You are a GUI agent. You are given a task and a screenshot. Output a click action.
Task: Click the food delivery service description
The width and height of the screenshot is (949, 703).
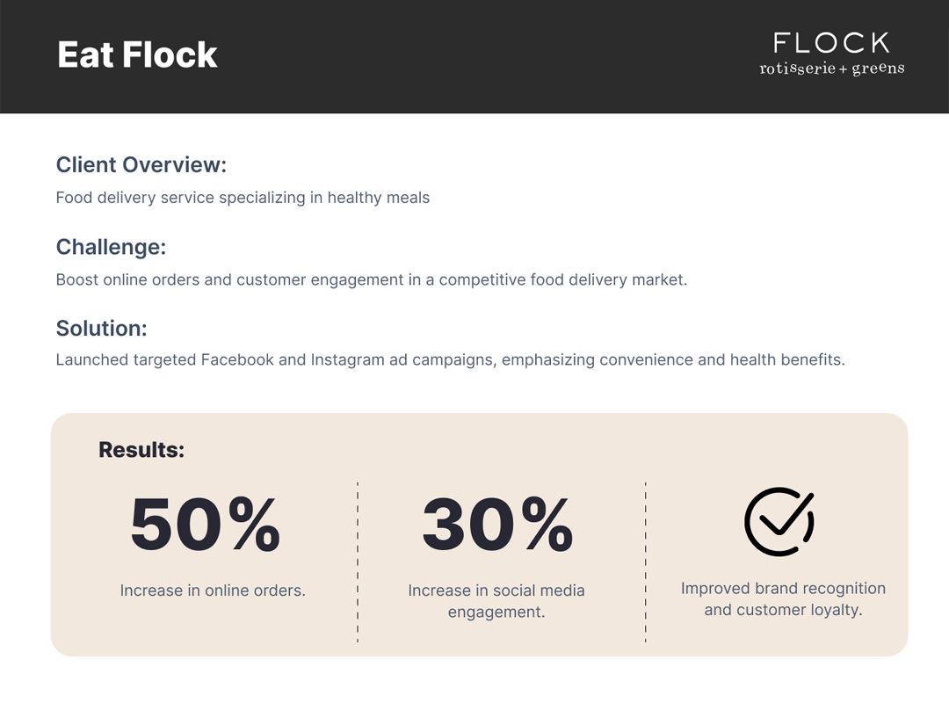tap(243, 198)
